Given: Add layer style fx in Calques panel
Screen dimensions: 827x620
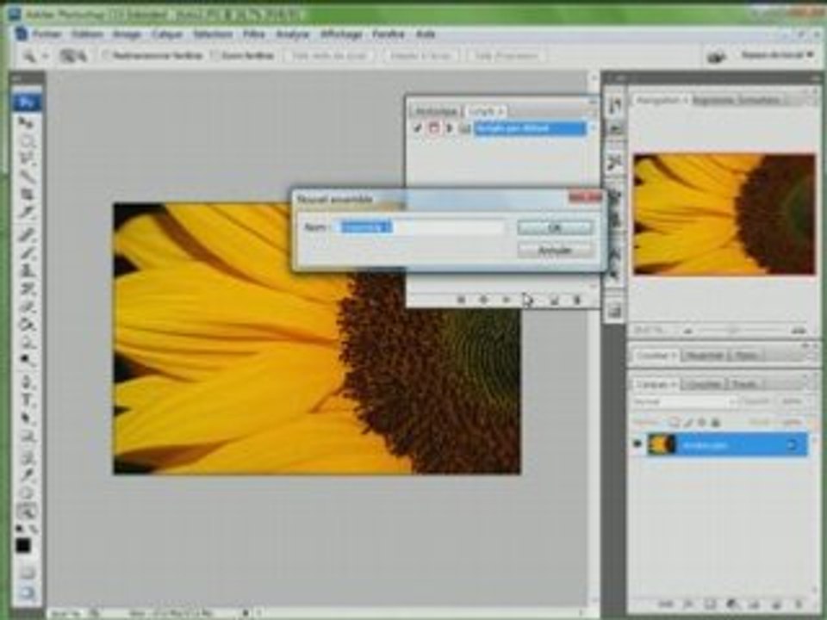Looking at the screenshot, I should point(688,604).
